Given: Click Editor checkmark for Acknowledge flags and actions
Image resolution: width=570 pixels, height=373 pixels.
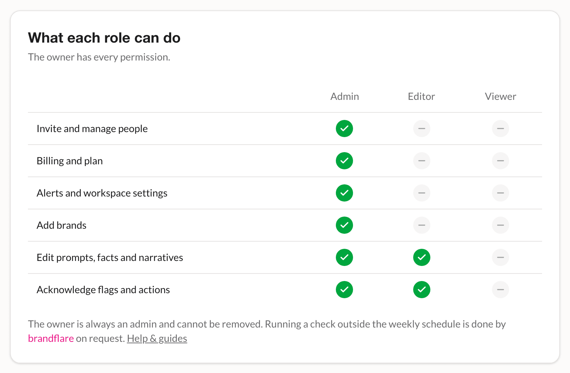Looking at the screenshot, I should 422,290.
